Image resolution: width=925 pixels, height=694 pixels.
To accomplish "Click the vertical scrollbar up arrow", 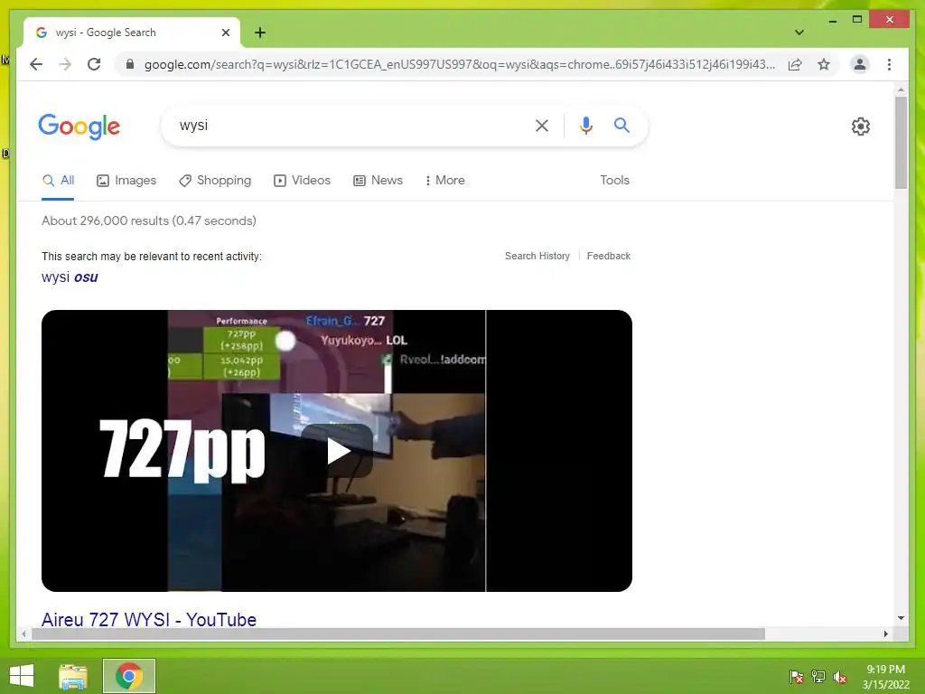I will pos(901,89).
